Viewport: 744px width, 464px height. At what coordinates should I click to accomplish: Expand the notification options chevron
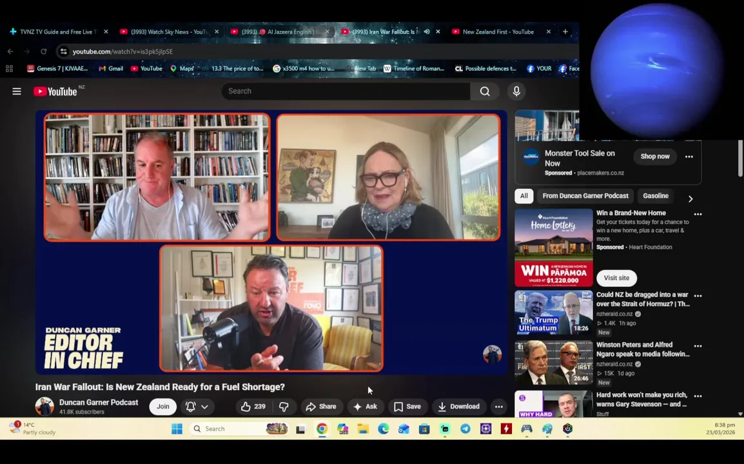coord(204,407)
